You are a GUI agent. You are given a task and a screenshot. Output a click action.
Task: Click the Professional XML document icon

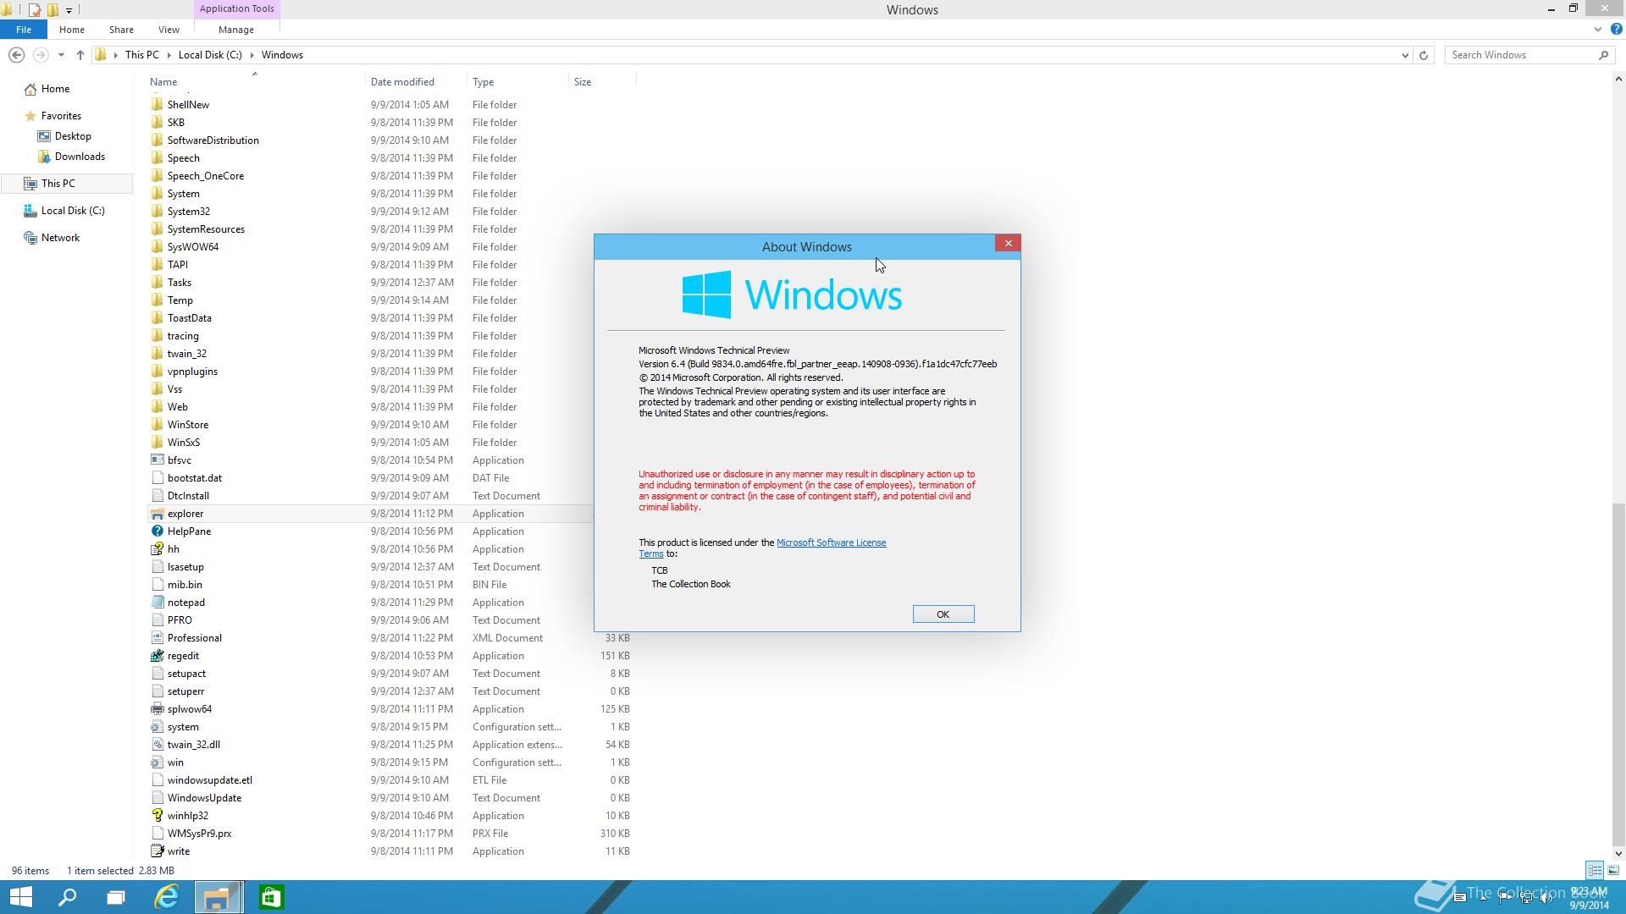pos(157,638)
